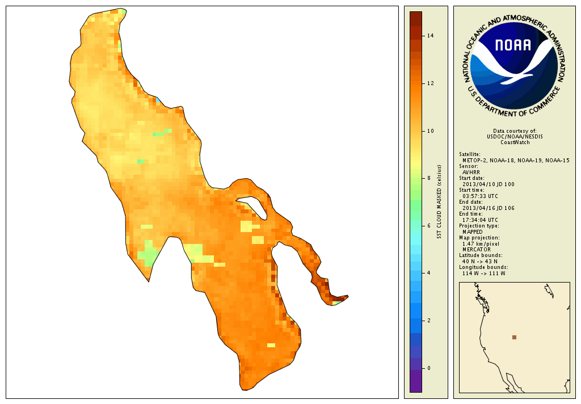The image size is (581, 404).
Task: Click the 'AVHRR' sensor value
Action: pyautogui.click(x=471, y=172)
